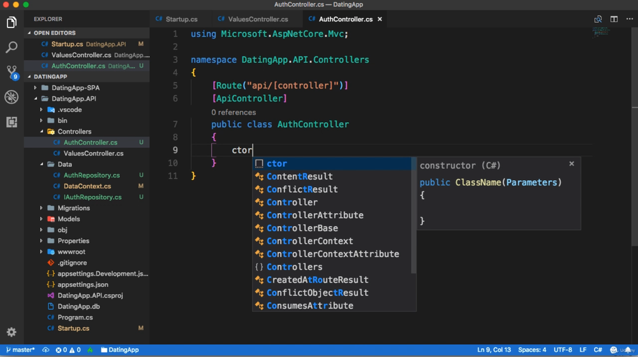Screen dimensions: 638x357
Task: Change file encoding UTF-8
Action: (563, 350)
